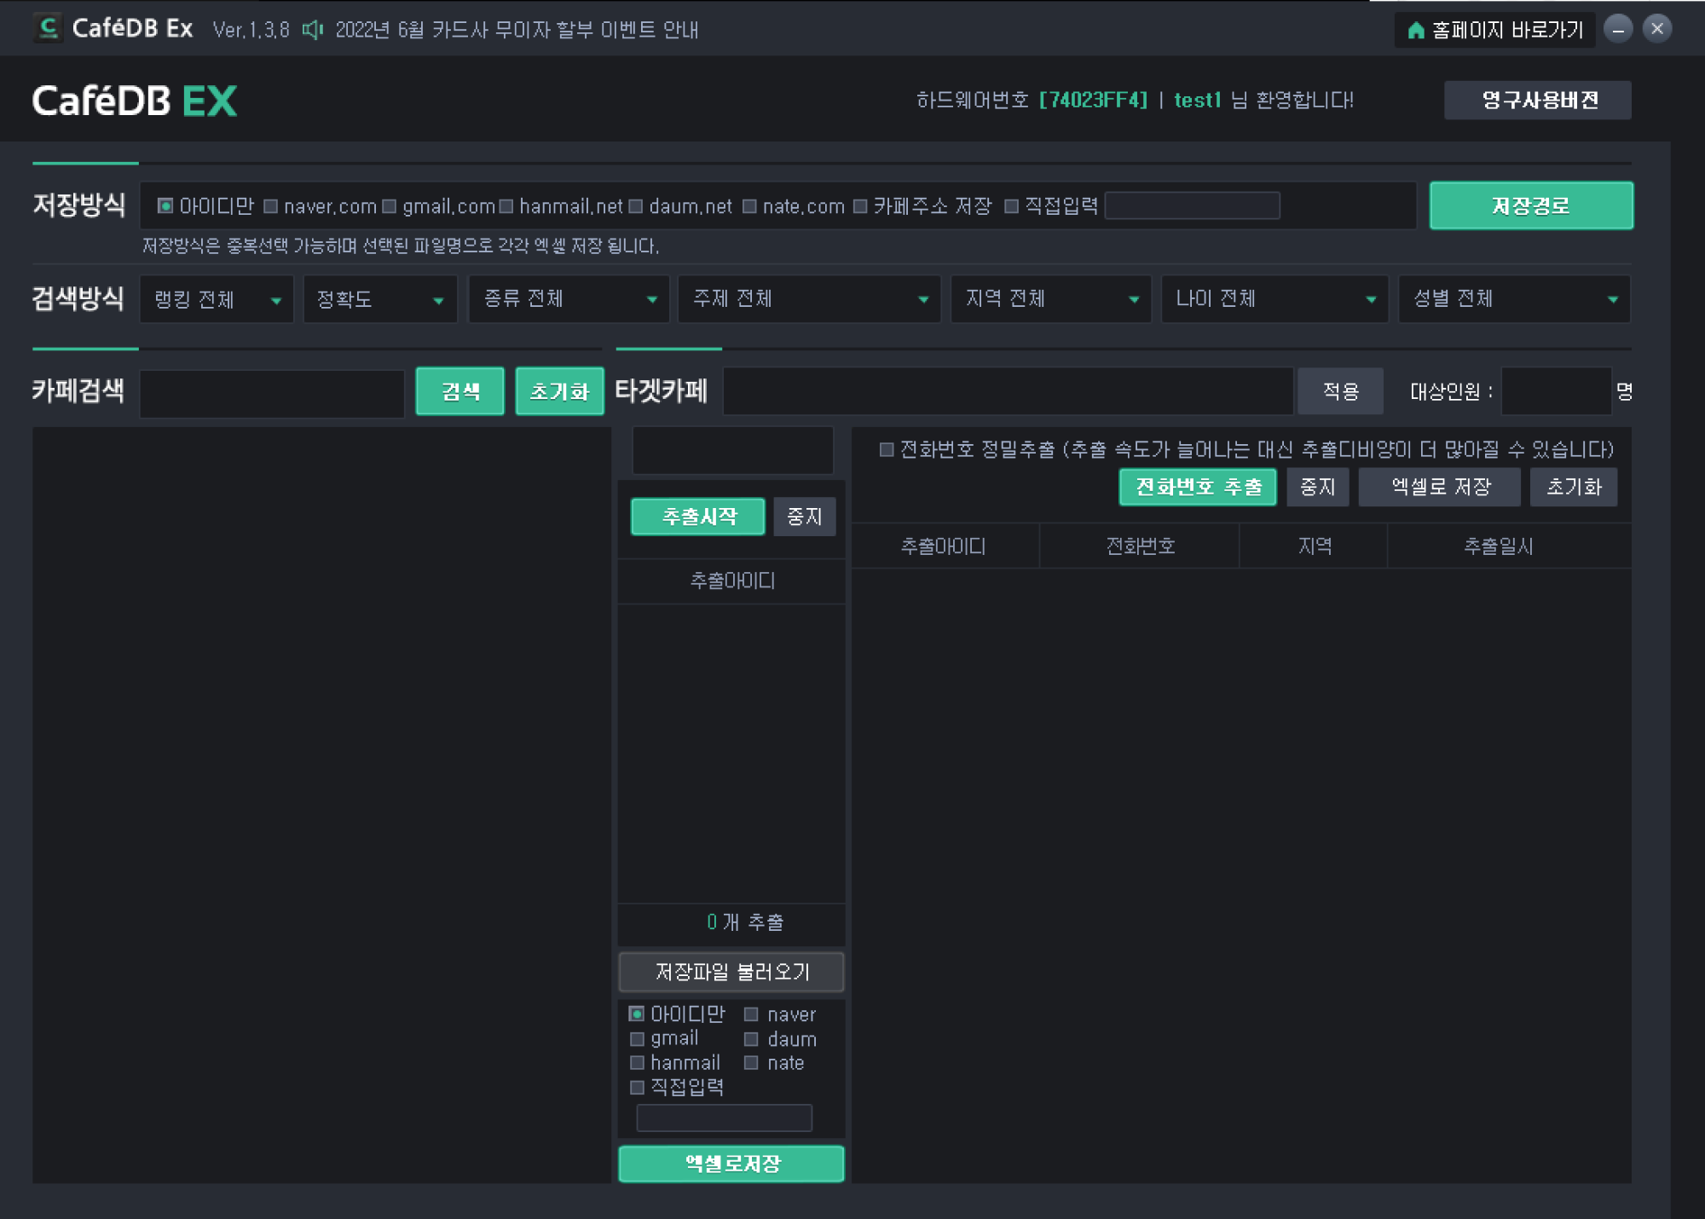The height and width of the screenshot is (1219, 1705).
Task: Click the 추출시작 button
Action: click(698, 517)
